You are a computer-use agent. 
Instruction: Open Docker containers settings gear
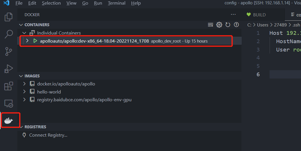coord(219,25)
